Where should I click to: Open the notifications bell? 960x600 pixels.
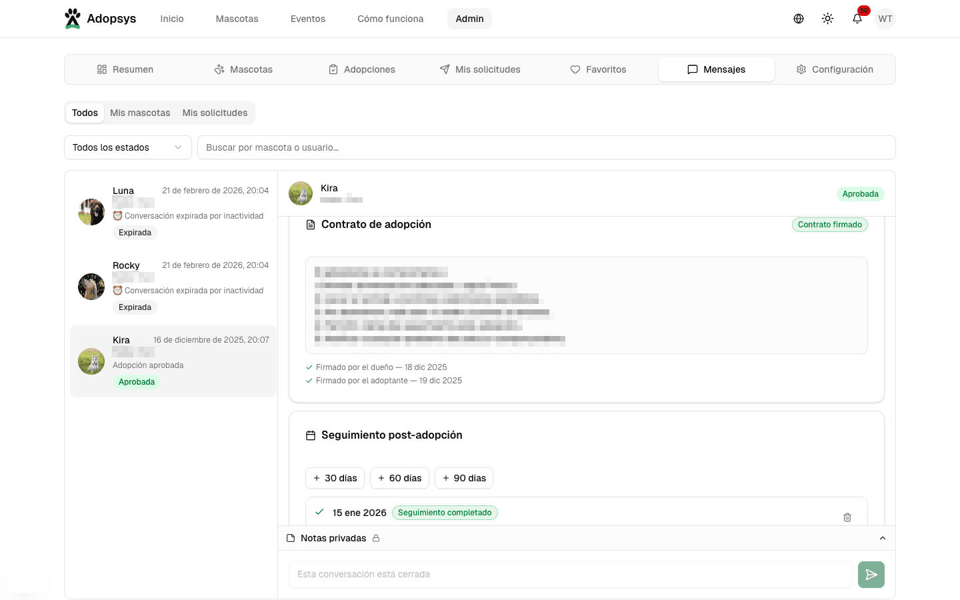857,19
